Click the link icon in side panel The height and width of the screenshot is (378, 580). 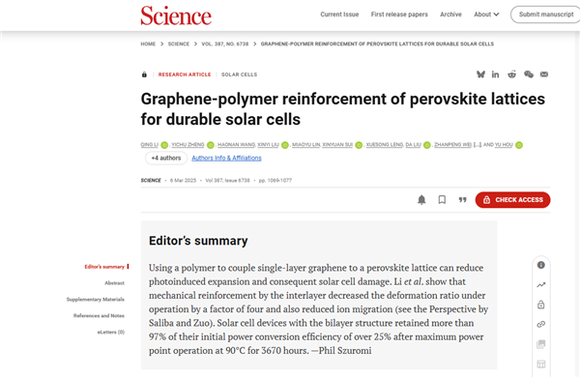tap(540, 325)
